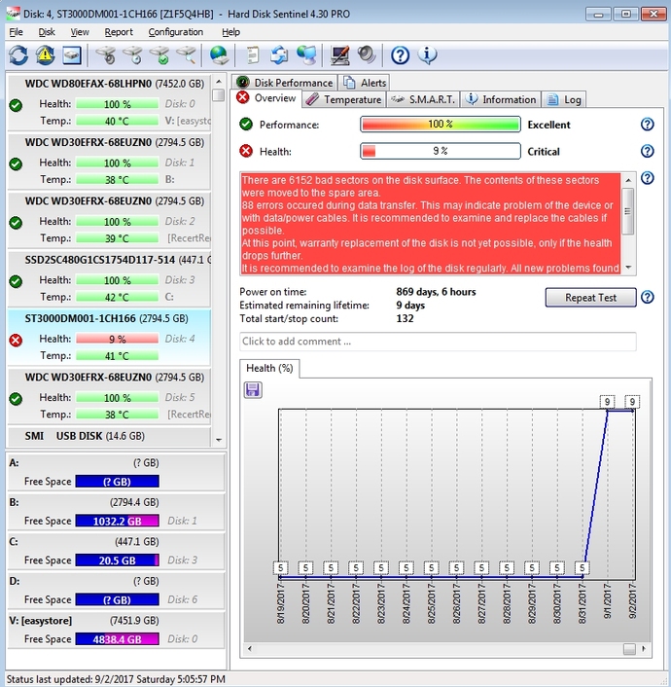
Task: Open the File menu
Action: click(16, 32)
